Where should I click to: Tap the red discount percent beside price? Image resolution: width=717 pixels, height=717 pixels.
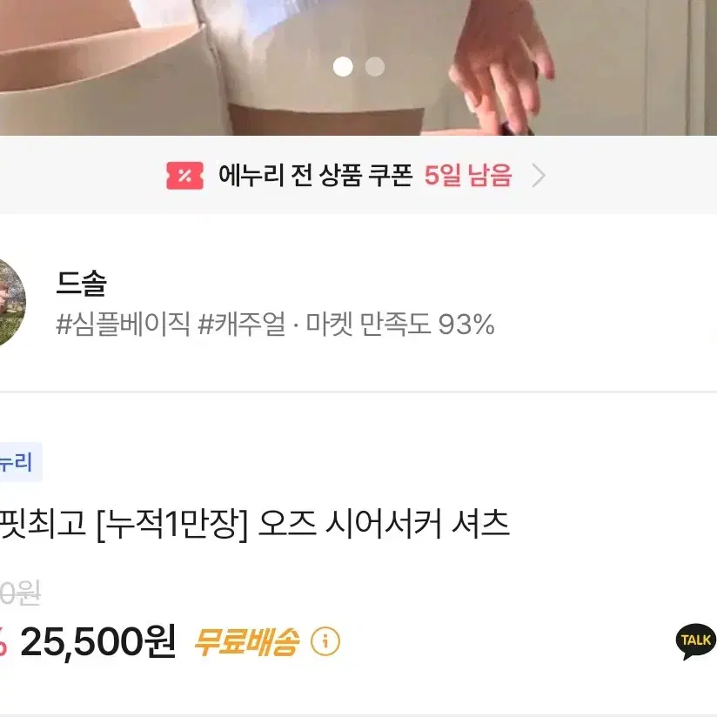pyautogui.click(x=3, y=642)
